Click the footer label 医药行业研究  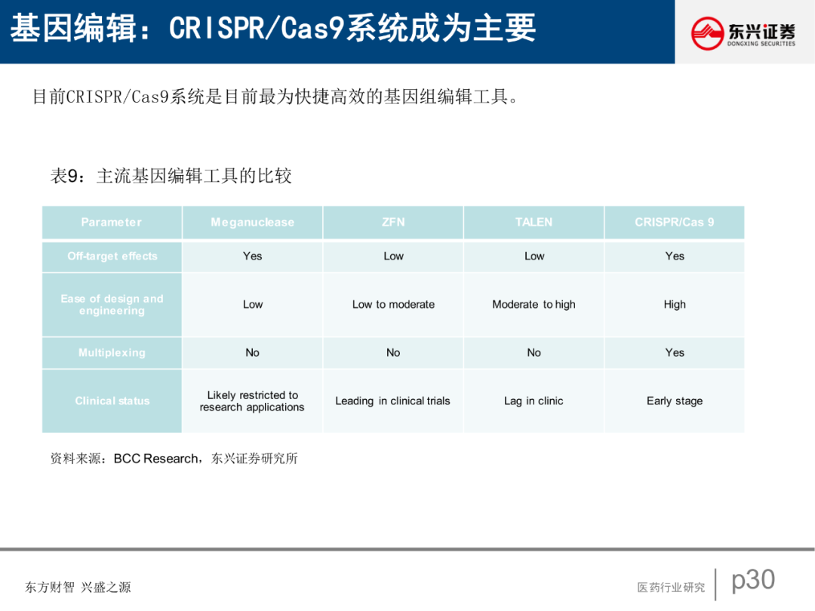coord(671,587)
